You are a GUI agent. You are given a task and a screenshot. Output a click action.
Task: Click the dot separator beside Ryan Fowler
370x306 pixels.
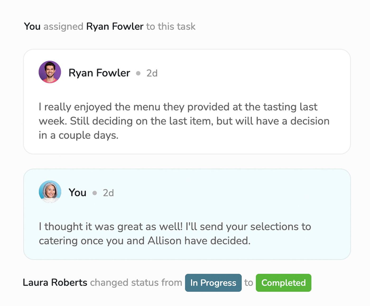pyautogui.click(x=138, y=73)
